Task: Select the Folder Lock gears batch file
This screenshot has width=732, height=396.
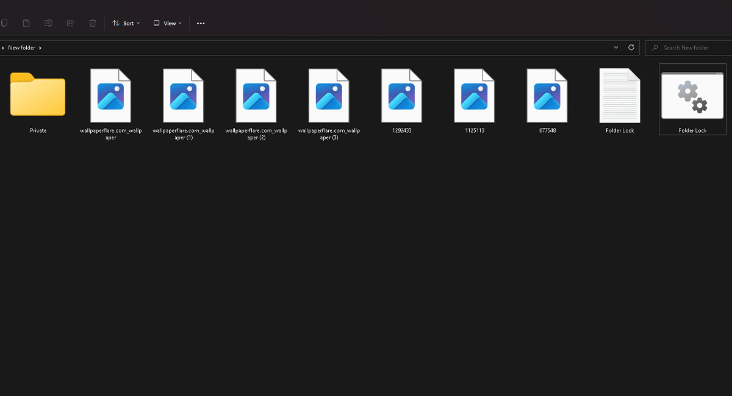Action: [x=692, y=96]
